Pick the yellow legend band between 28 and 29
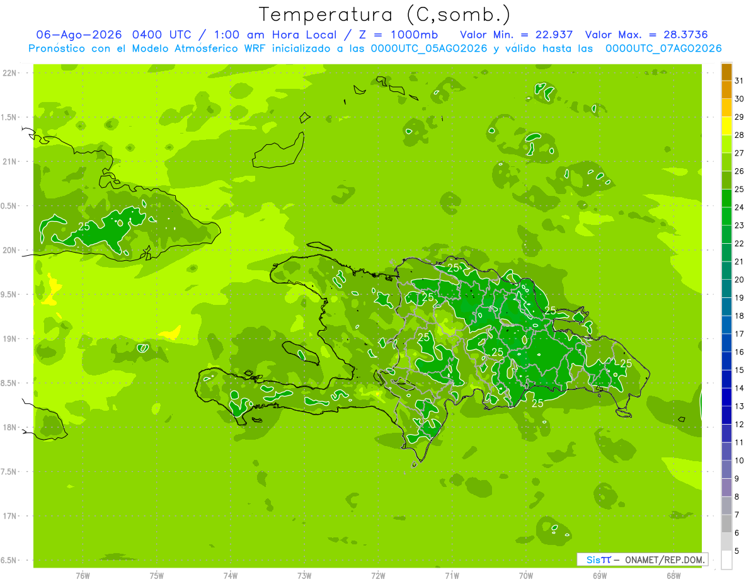 [x=726, y=126]
